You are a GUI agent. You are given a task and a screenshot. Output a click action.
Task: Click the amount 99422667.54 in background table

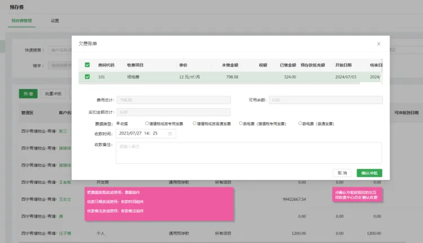click(294, 199)
